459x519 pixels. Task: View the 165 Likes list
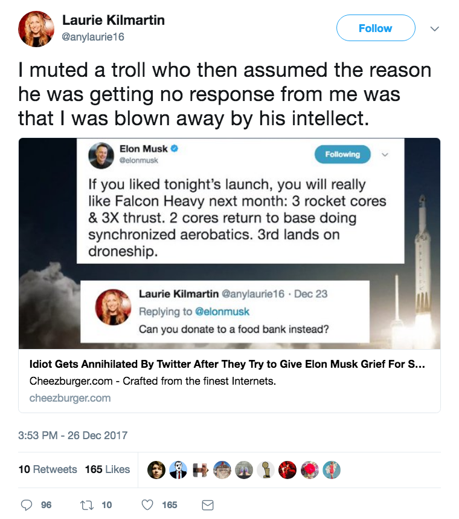[108, 469]
